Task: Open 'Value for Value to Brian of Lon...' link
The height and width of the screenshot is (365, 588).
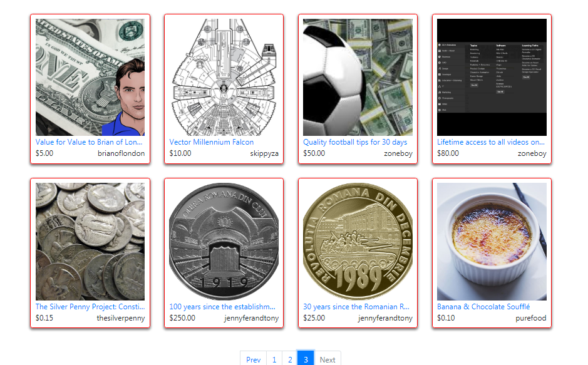Action: tap(89, 142)
